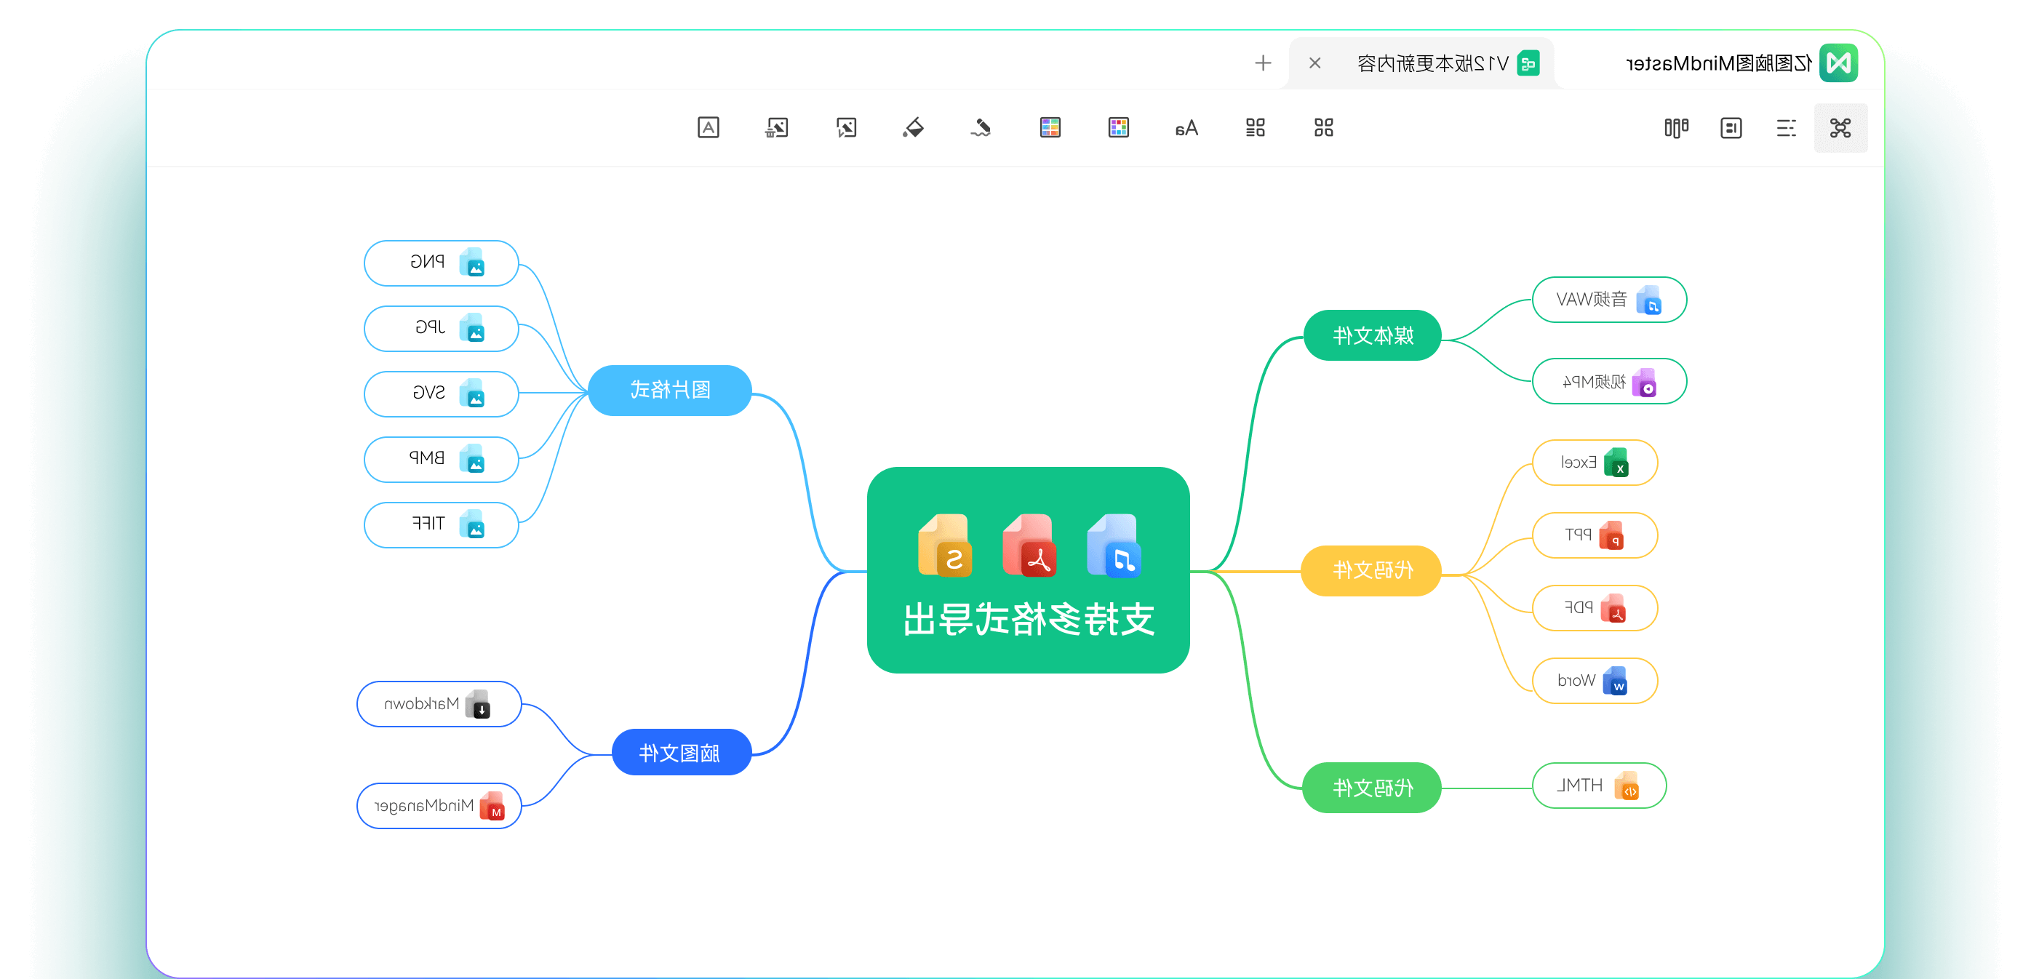
Task: Close the V12版本更新内容 tab
Action: pyautogui.click(x=1314, y=63)
